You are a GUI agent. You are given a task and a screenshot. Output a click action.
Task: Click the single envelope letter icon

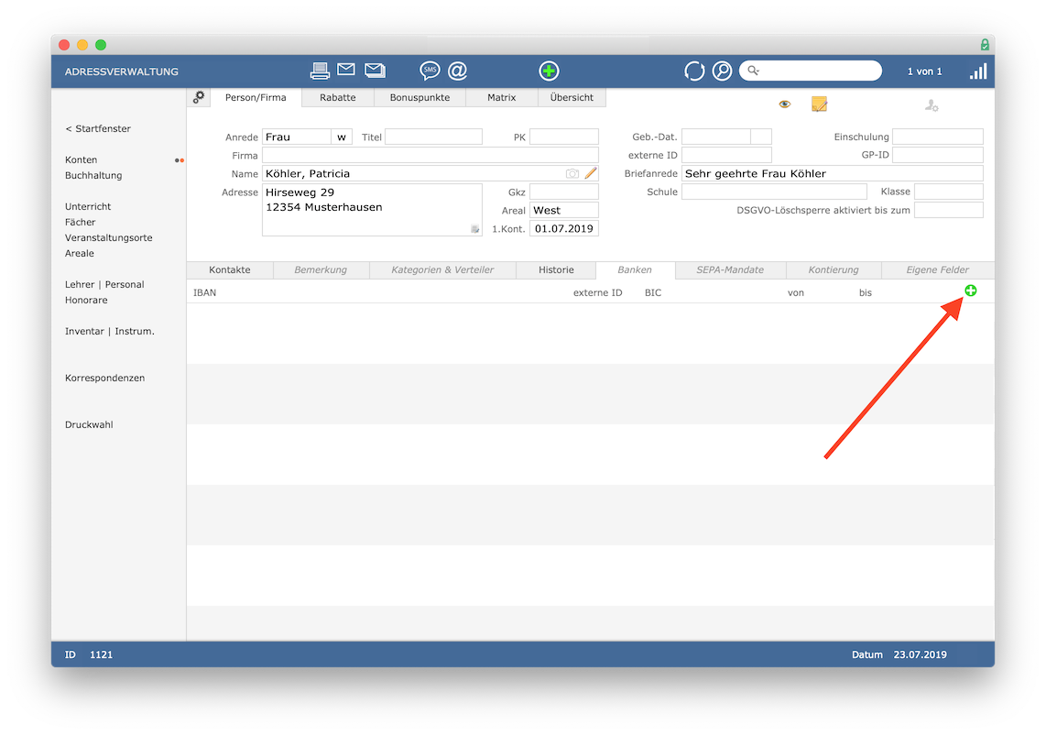(345, 70)
